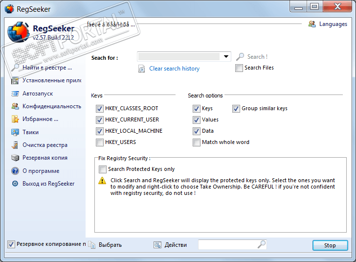The height and width of the screenshot is (262, 356).
Task: Click the gear icon beside Действи
Action: [x=157, y=245]
